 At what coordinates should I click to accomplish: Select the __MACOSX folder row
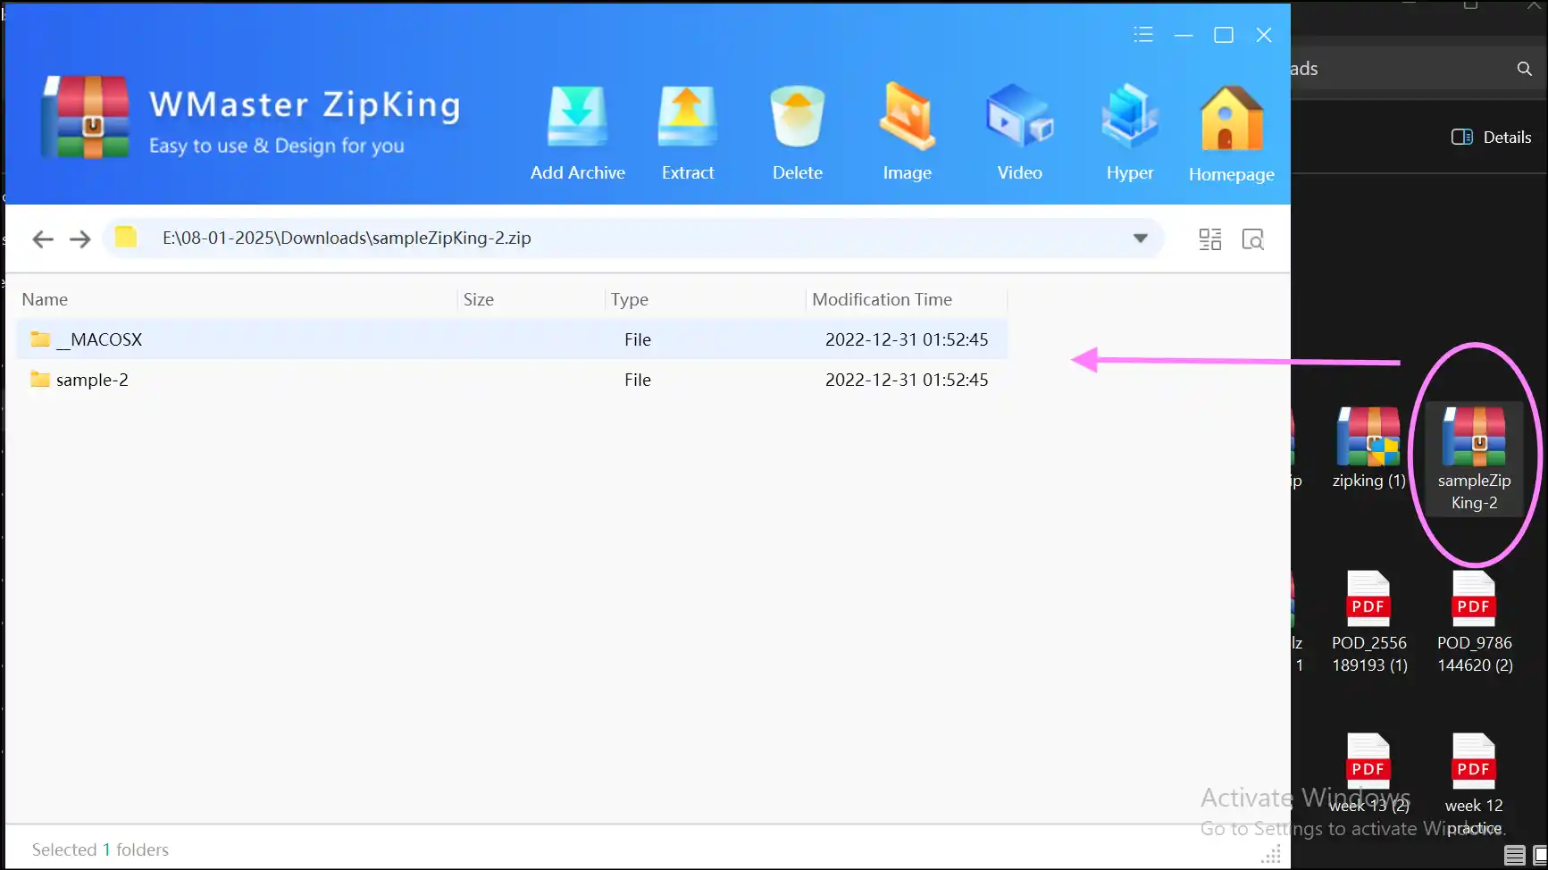point(512,339)
